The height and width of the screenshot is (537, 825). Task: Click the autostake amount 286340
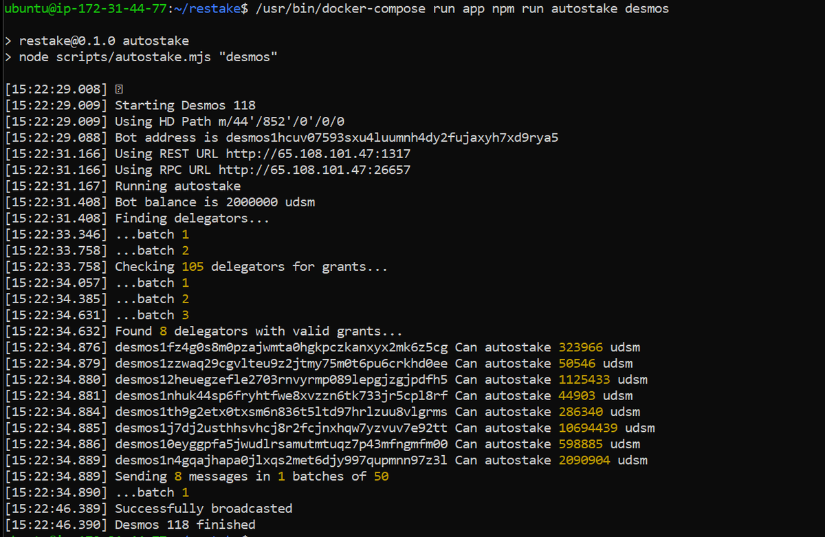click(x=581, y=412)
